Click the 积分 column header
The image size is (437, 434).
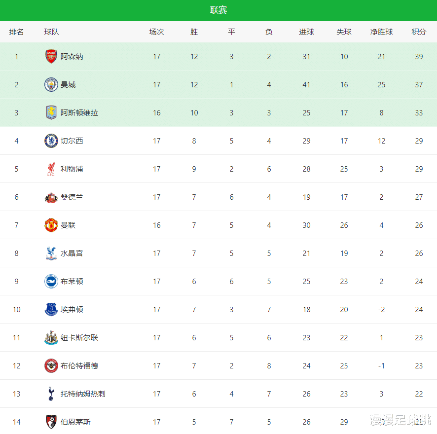(419, 32)
